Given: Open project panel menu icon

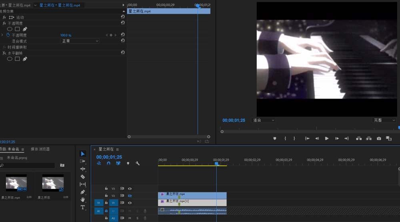Looking at the screenshot, I should click(x=23, y=149).
